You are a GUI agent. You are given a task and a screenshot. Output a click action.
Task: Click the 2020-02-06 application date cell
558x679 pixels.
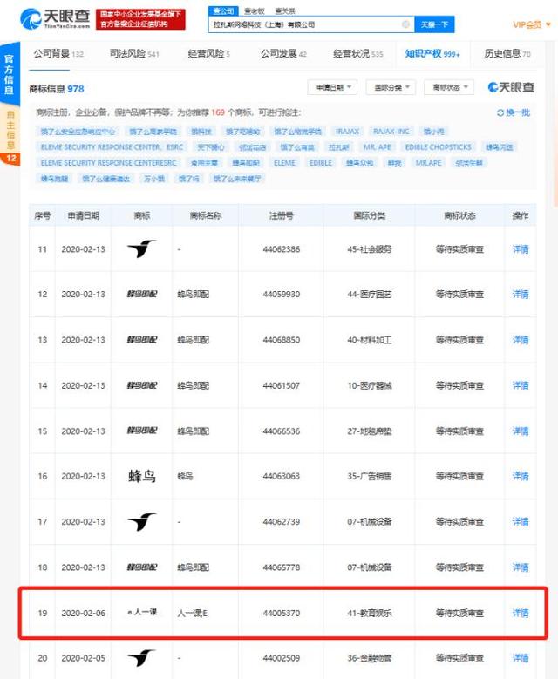click(83, 613)
